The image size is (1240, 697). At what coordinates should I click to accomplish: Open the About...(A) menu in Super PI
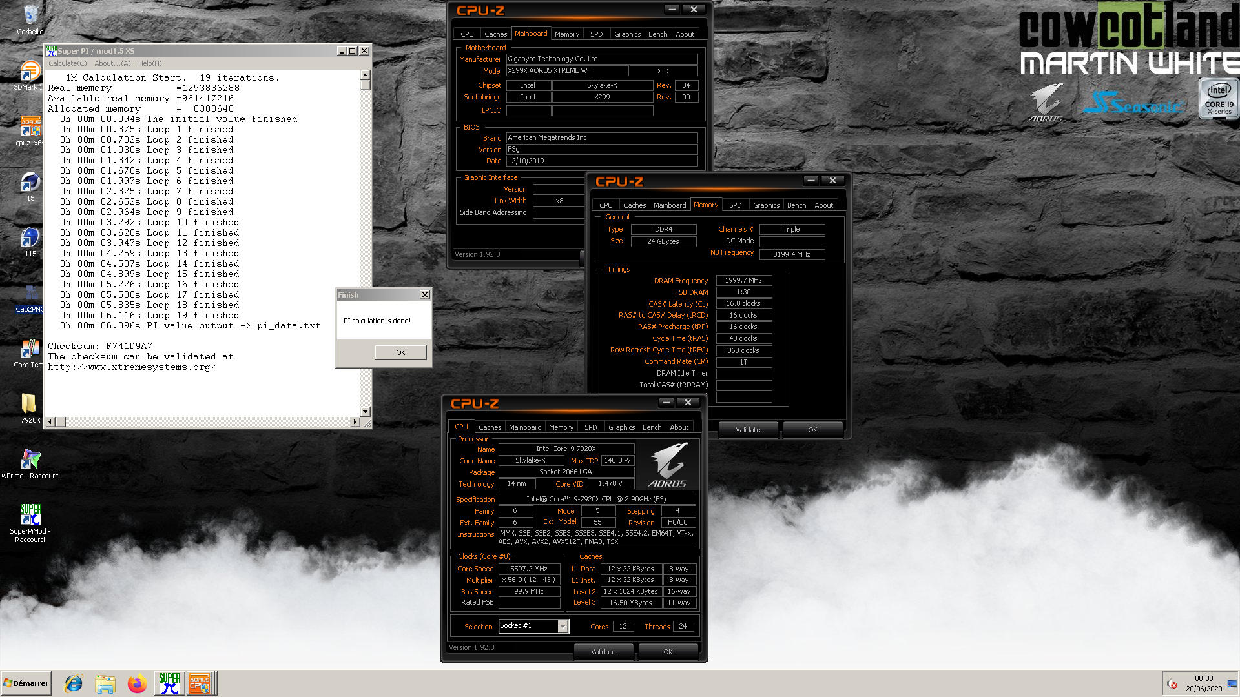(112, 63)
